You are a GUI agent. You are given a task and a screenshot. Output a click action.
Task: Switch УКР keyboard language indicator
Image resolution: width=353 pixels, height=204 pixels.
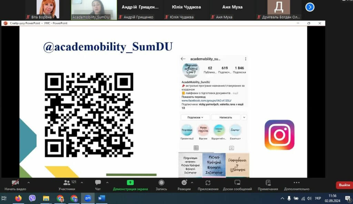(318, 198)
